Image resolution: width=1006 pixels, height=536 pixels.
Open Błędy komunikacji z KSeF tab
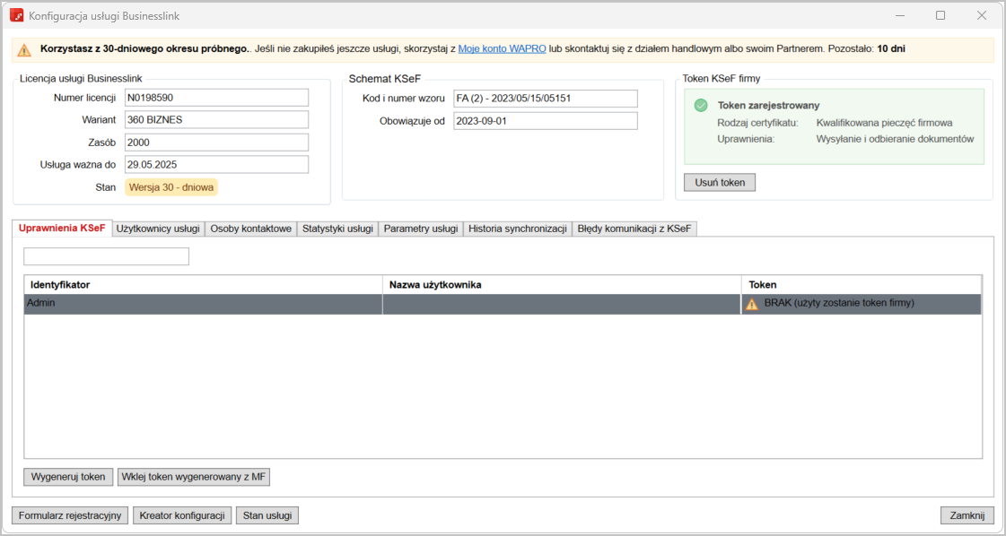click(634, 229)
